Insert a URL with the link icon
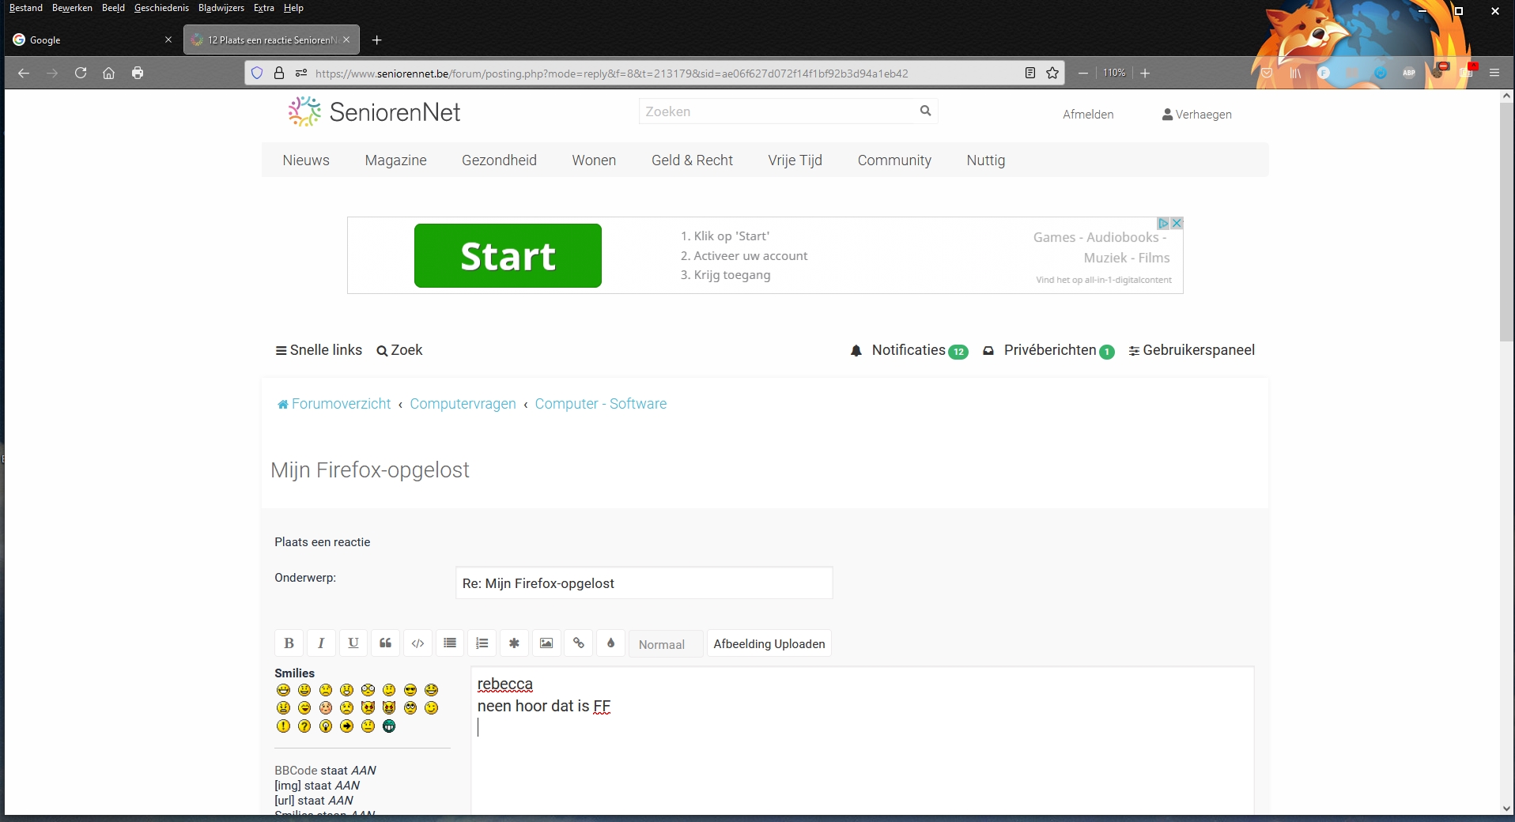This screenshot has height=822, width=1515. coord(579,643)
